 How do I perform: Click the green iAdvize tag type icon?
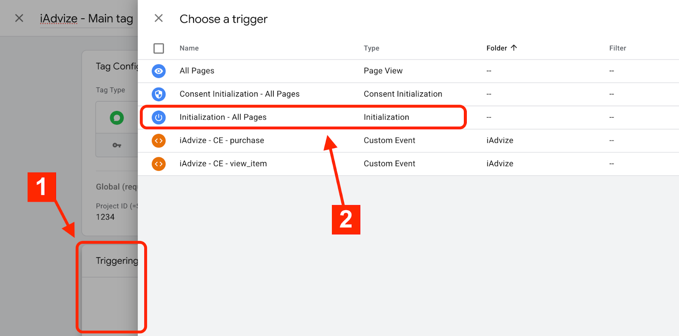(117, 118)
